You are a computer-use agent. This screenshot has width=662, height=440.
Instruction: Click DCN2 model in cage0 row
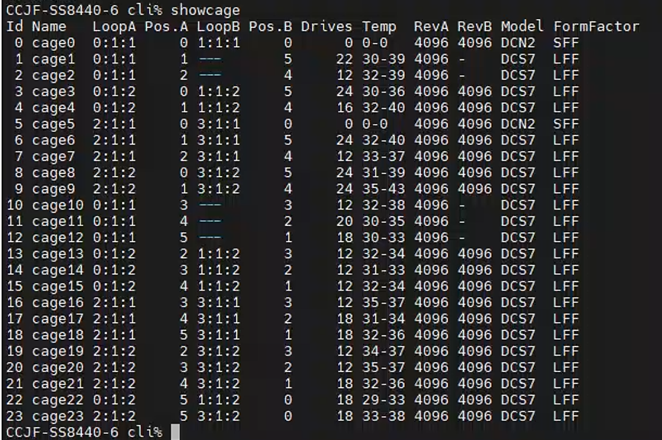point(517,43)
